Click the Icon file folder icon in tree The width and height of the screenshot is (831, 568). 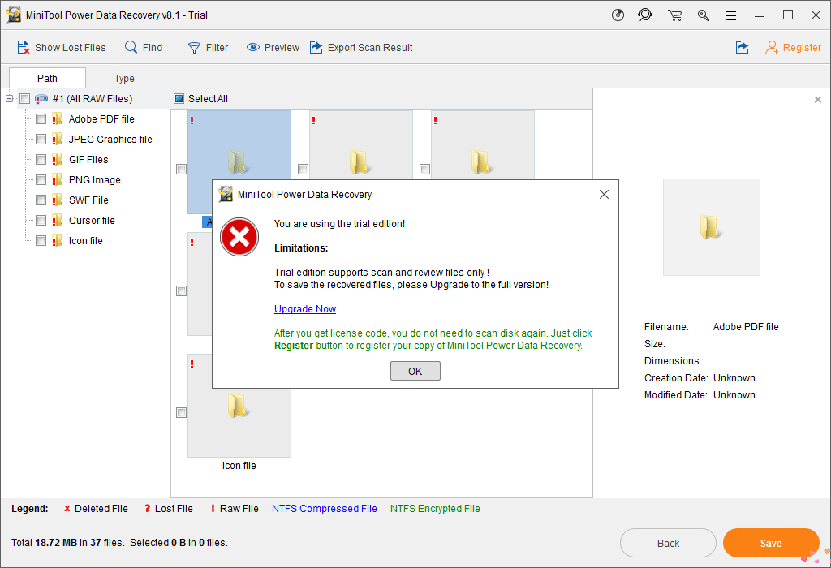pyautogui.click(x=58, y=240)
